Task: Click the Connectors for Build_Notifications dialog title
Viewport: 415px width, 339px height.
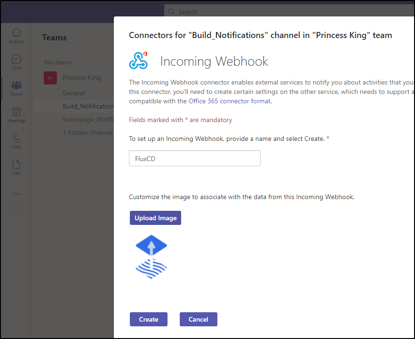Action: (x=261, y=35)
